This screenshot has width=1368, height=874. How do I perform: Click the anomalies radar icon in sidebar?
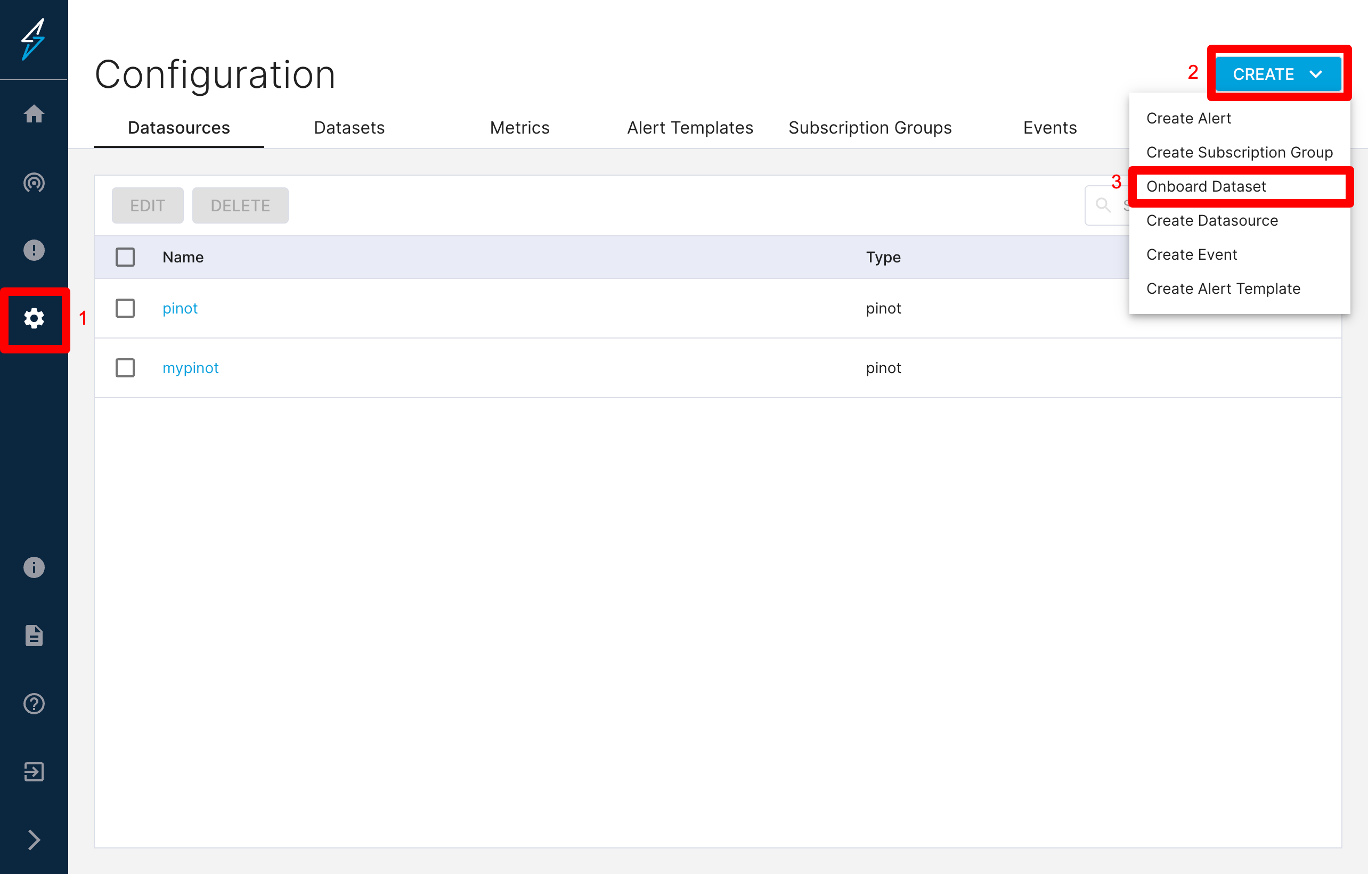pyautogui.click(x=34, y=183)
